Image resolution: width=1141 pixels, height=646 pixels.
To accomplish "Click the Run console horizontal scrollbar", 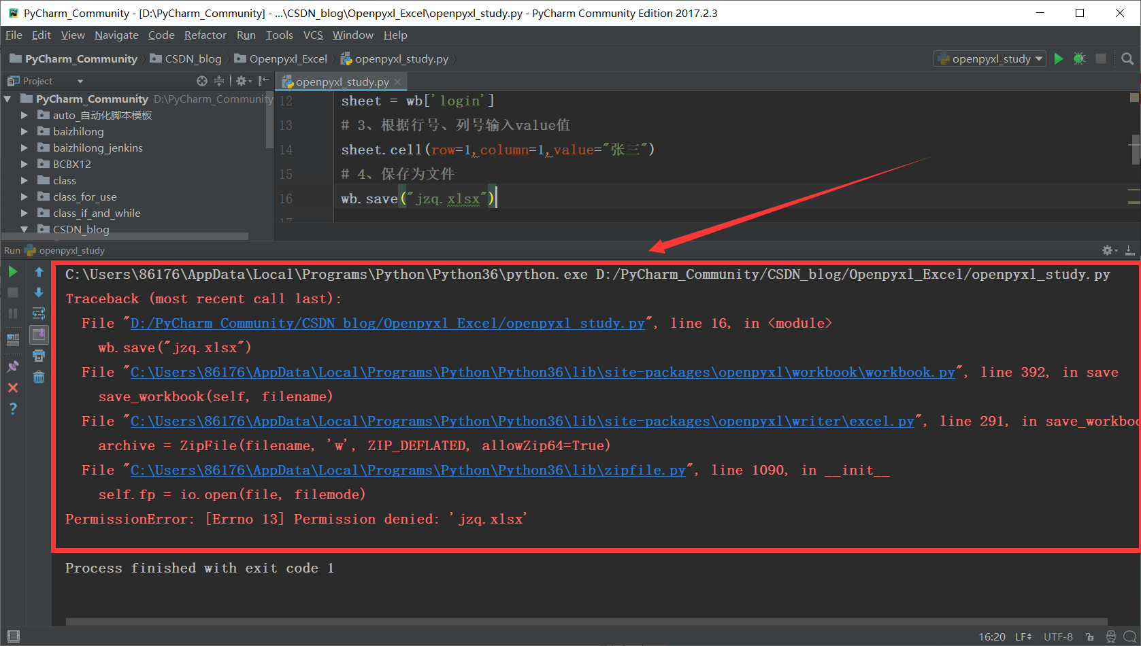I will [586, 622].
